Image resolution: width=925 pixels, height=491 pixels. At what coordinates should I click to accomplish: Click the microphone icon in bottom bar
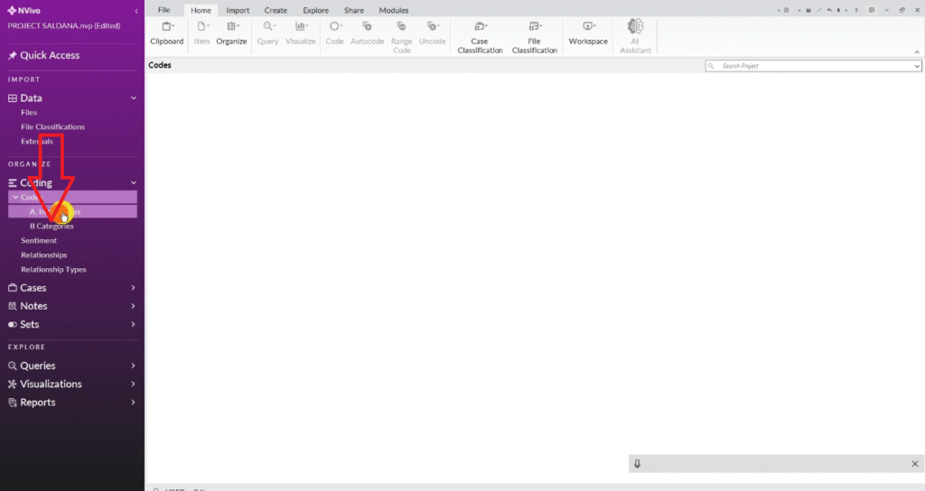tap(637, 463)
